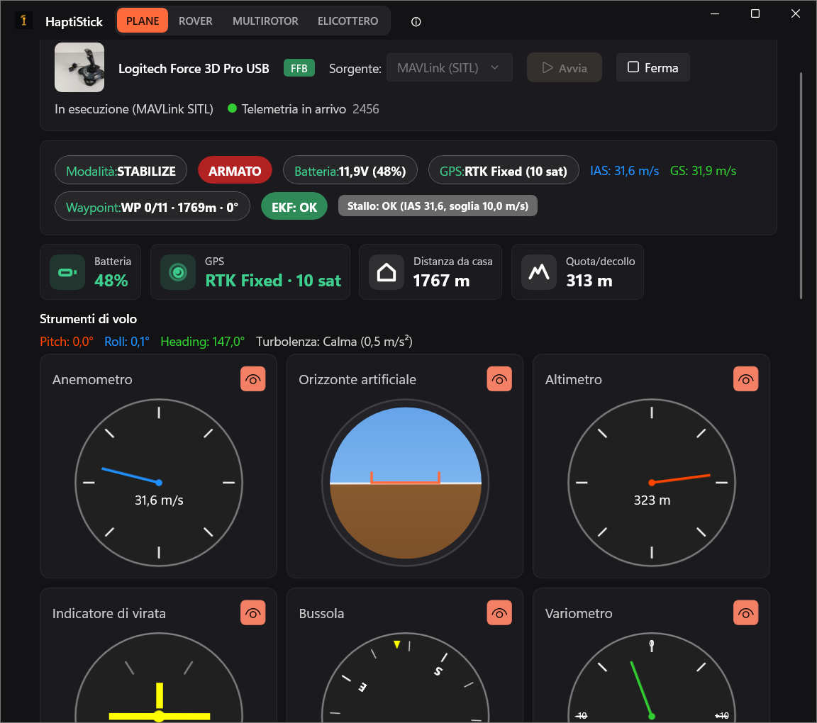Toggle visibility of the Altimetro gauge
Viewport: 817px width, 723px height.
[x=745, y=379]
